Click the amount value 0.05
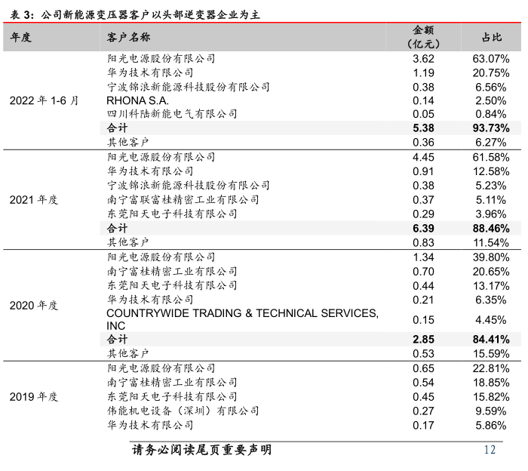 coord(423,114)
